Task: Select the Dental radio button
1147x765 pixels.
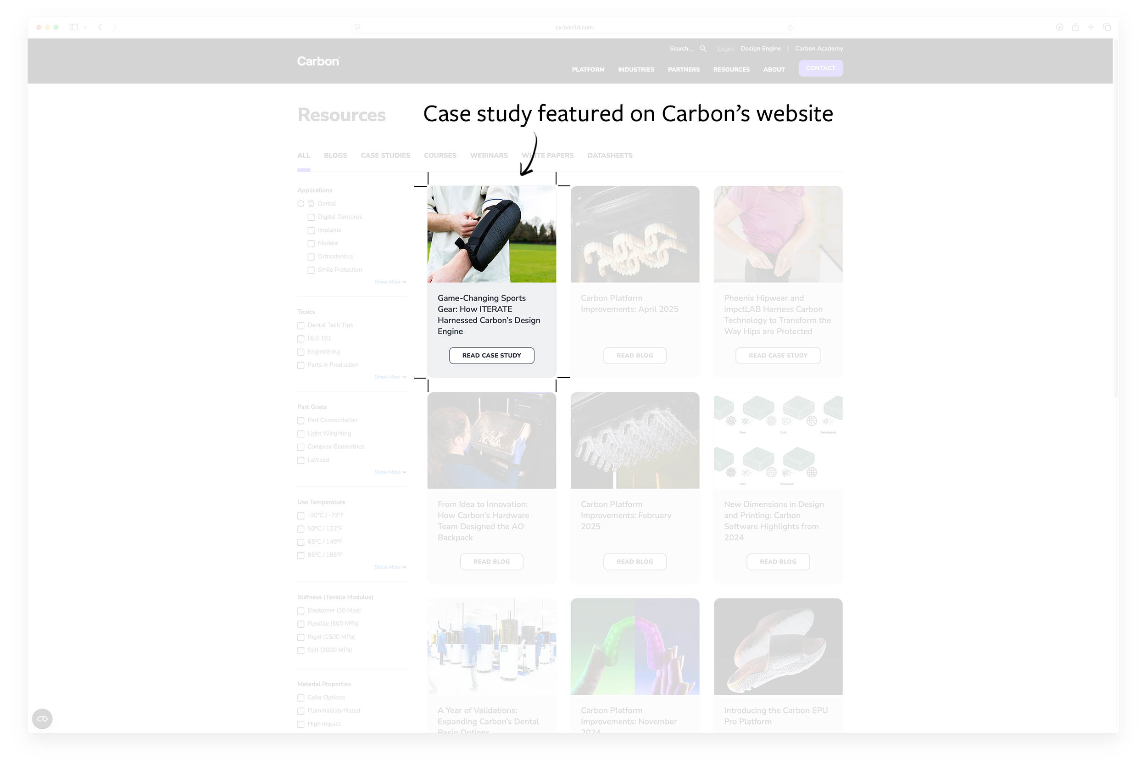Action: (x=301, y=204)
